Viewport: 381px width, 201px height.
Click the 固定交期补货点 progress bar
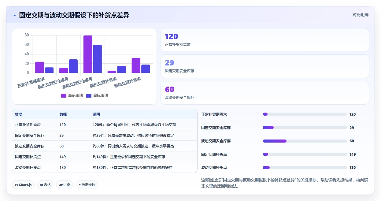coord(305,154)
